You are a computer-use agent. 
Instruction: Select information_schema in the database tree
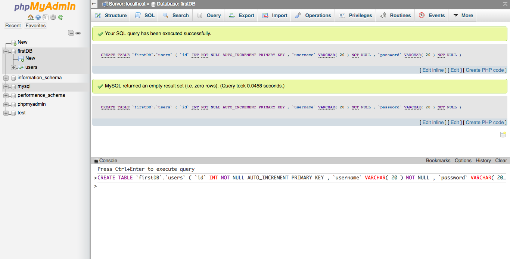click(40, 78)
